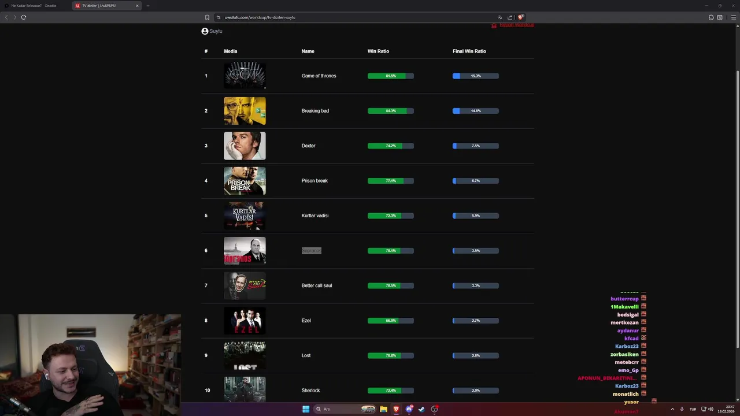740x416 pixels.
Task: Open the Better Call Saul thumbnail
Action: [245, 285]
